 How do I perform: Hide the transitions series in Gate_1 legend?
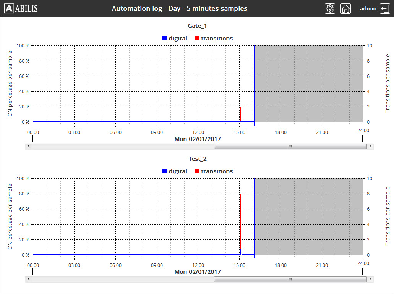click(x=214, y=38)
